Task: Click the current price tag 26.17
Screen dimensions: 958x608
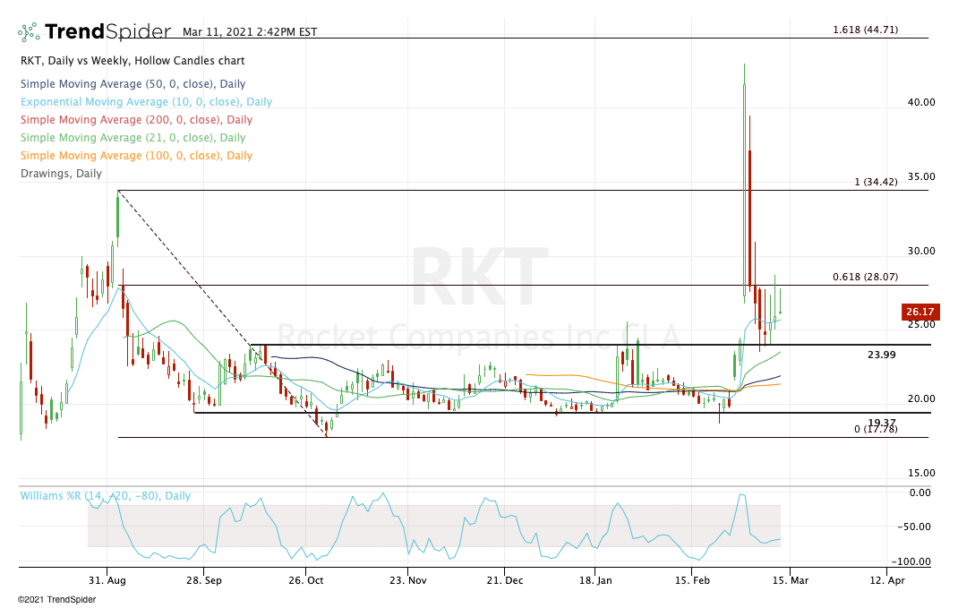Action: [x=920, y=312]
